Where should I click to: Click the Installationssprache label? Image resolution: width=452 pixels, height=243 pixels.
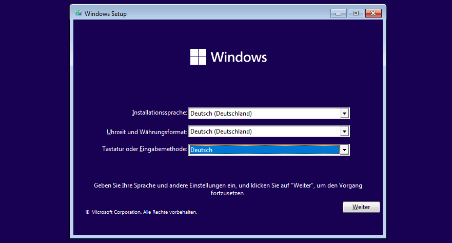(160, 113)
